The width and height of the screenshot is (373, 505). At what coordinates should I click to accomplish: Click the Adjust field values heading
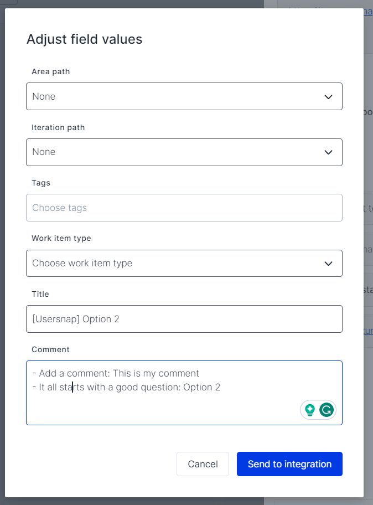tap(84, 39)
